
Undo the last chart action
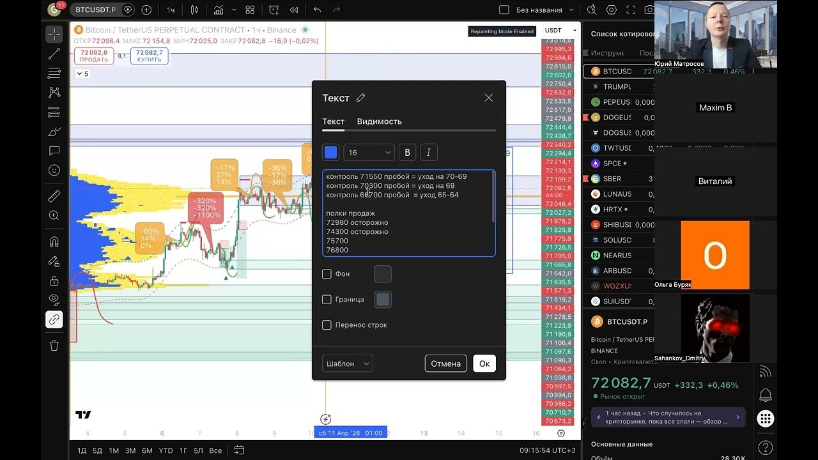(318, 10)
